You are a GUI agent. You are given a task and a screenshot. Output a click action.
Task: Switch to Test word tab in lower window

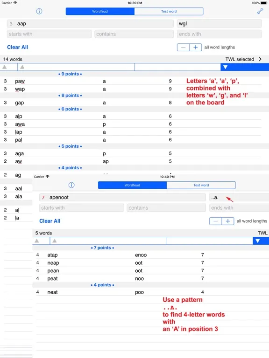click(201, 185)
